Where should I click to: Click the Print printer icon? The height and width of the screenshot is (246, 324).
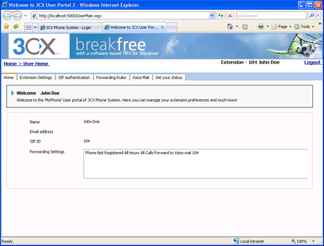pos(261,27)
